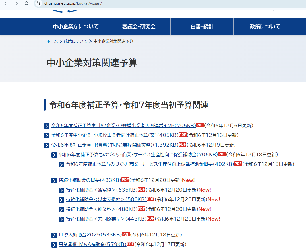306x251 pixels.
Task: Click PDF icon beside 事業承継・M&A補助金 link
Action: (130, 244)
